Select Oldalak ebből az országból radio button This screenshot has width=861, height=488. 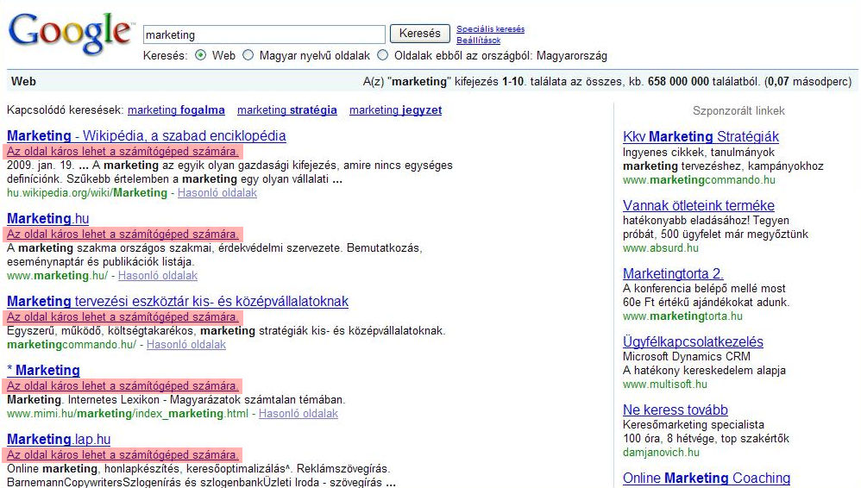pos(383,55)
